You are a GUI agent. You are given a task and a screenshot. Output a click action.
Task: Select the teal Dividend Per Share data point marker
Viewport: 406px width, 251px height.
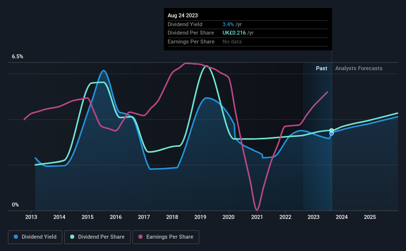point(331,130)
